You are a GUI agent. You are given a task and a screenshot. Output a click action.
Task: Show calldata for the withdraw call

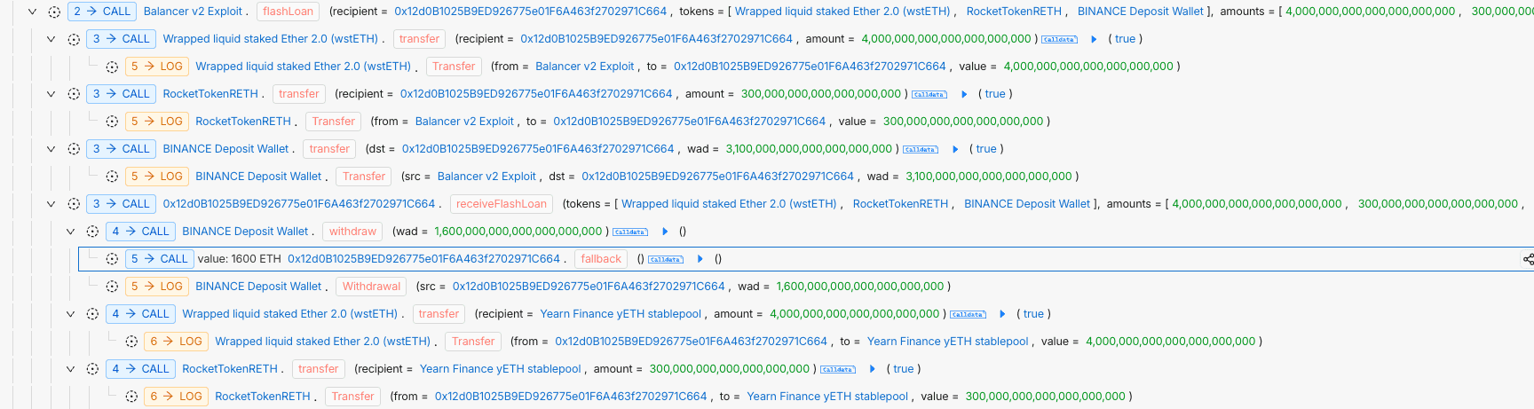pos(630,232)
